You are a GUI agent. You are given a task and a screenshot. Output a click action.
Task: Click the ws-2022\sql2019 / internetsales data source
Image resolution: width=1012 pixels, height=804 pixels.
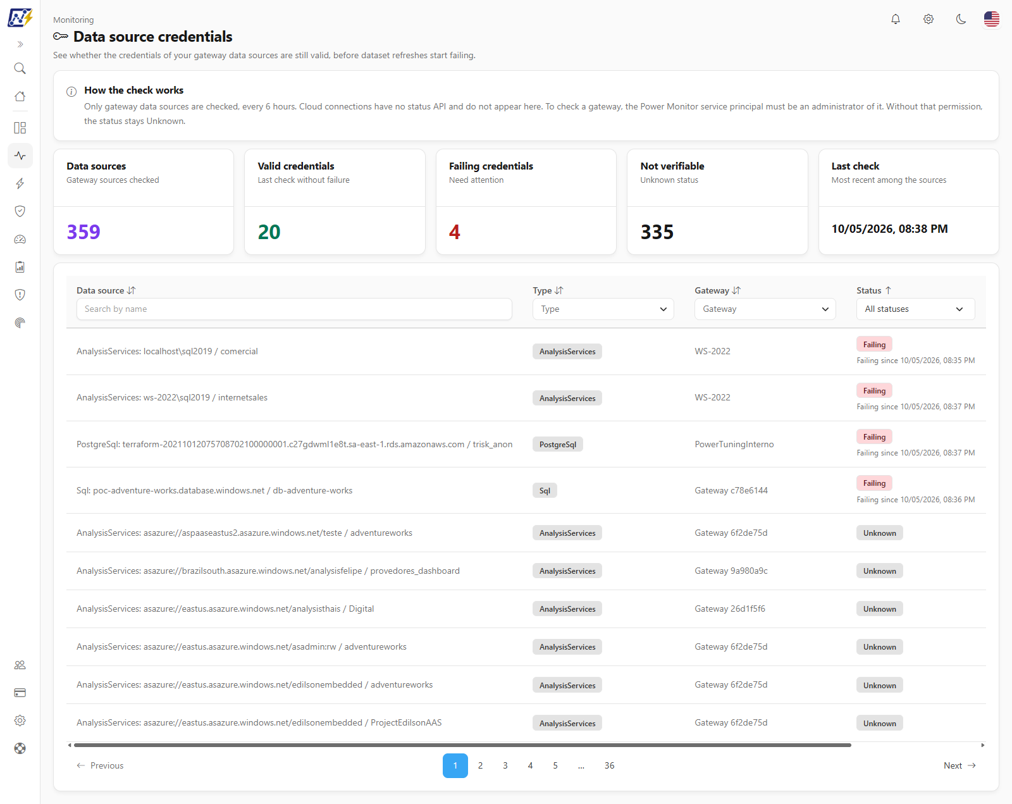coord(172,397)
